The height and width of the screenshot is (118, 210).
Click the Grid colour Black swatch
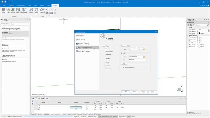click(x=199, y=33)
